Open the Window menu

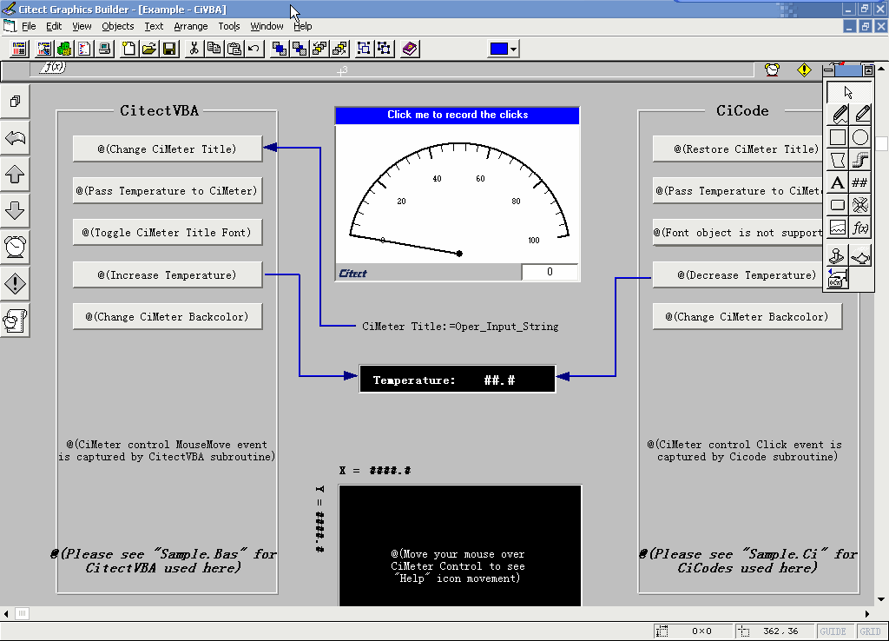tap(267, 26)
